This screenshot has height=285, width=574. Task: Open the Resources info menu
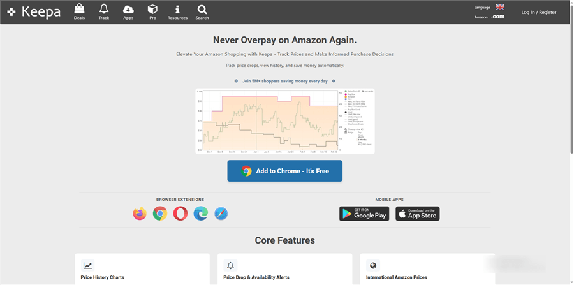pyautogui.click(x=177, y=12)
